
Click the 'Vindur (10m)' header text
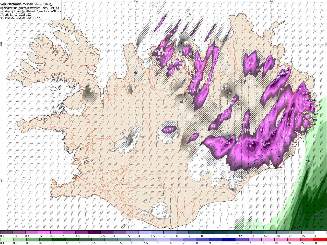point(43,4)
